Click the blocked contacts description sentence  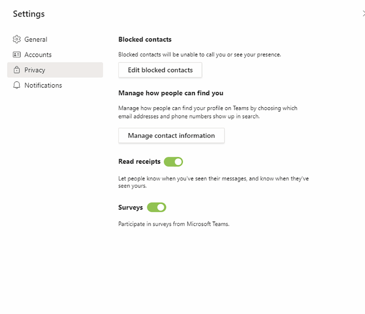pos(199,54)
